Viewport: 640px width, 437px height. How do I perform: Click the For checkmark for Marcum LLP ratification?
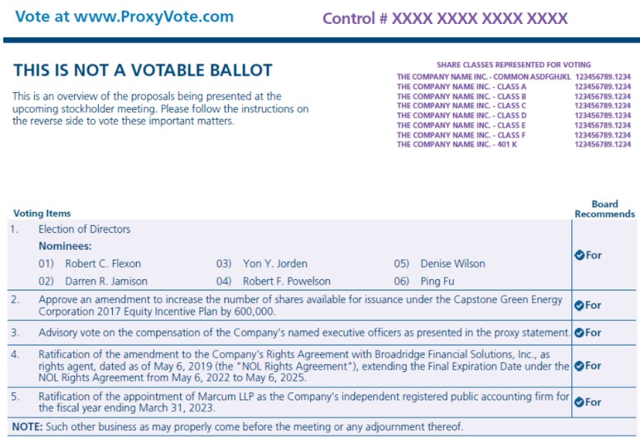coord(579,402)
